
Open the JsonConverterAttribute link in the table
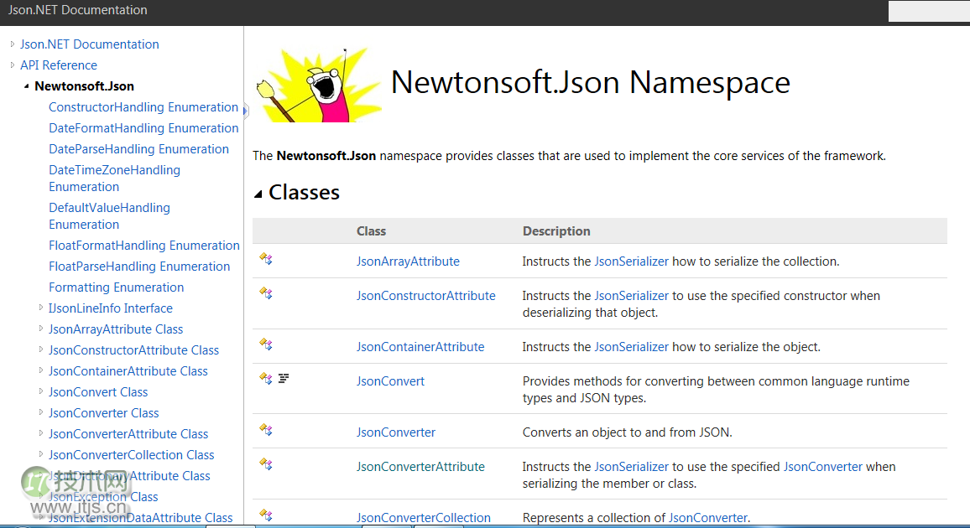(420, 467)
